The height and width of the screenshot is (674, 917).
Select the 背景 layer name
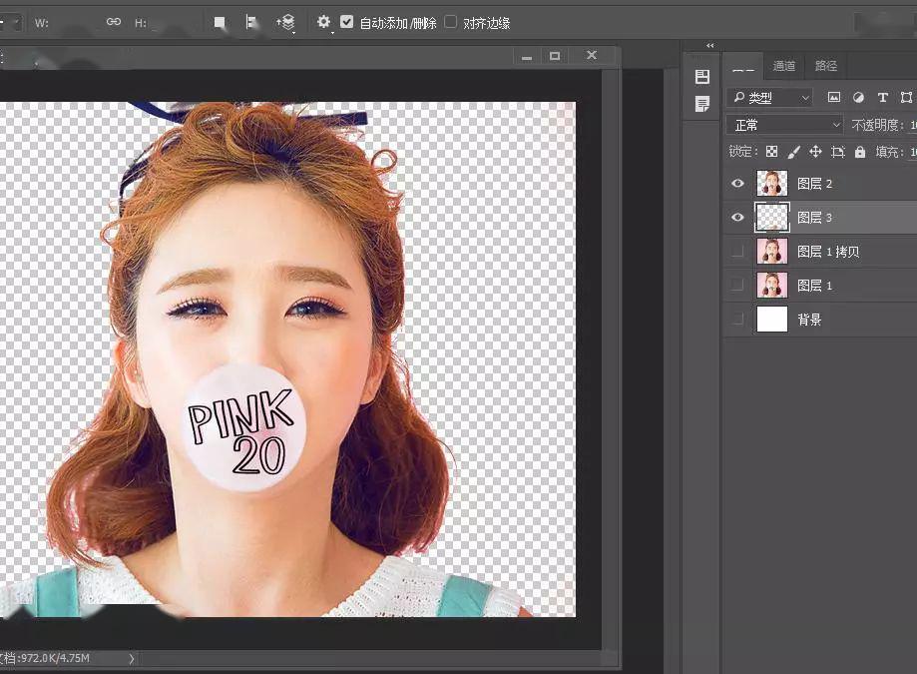[x=809, y=320]
